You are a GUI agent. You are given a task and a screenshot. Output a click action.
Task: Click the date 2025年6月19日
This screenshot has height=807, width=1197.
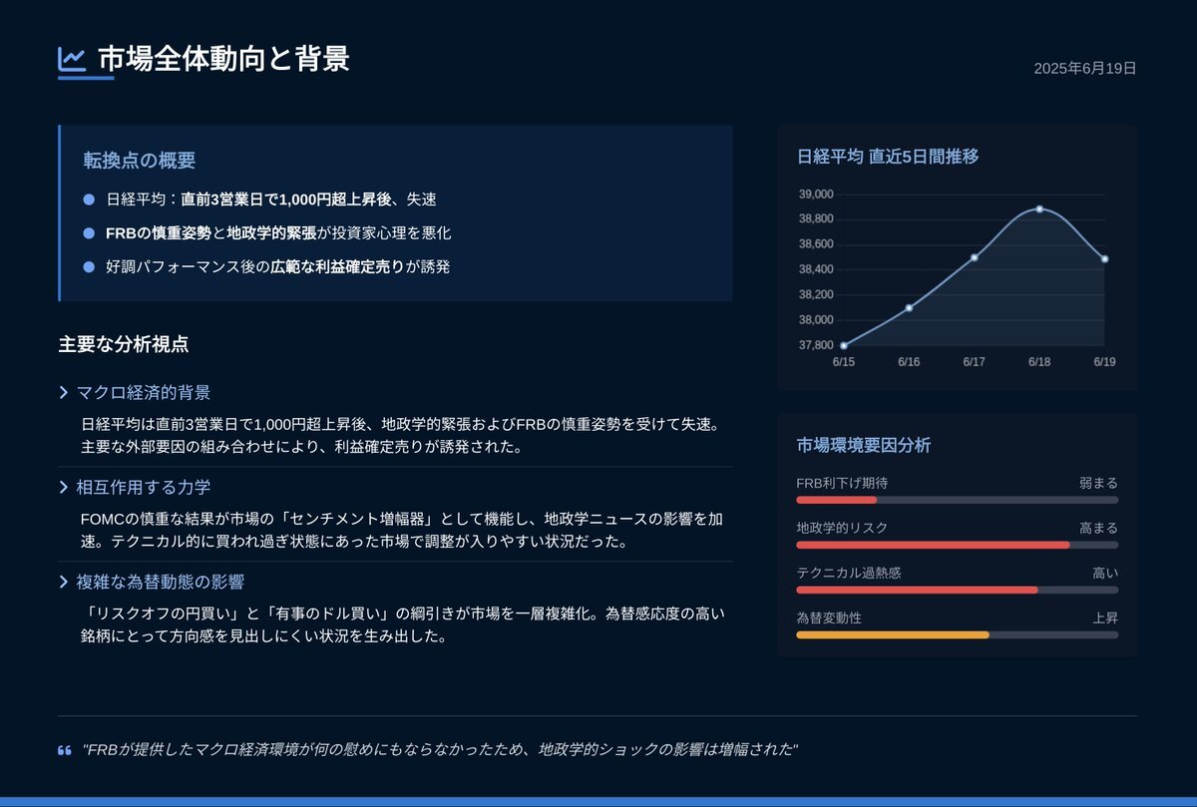[x=1085, y=68]
